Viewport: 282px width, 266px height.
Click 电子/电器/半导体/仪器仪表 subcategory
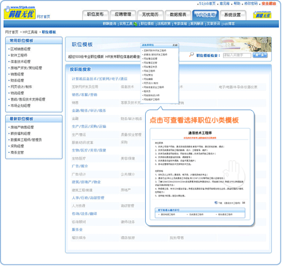238,87
